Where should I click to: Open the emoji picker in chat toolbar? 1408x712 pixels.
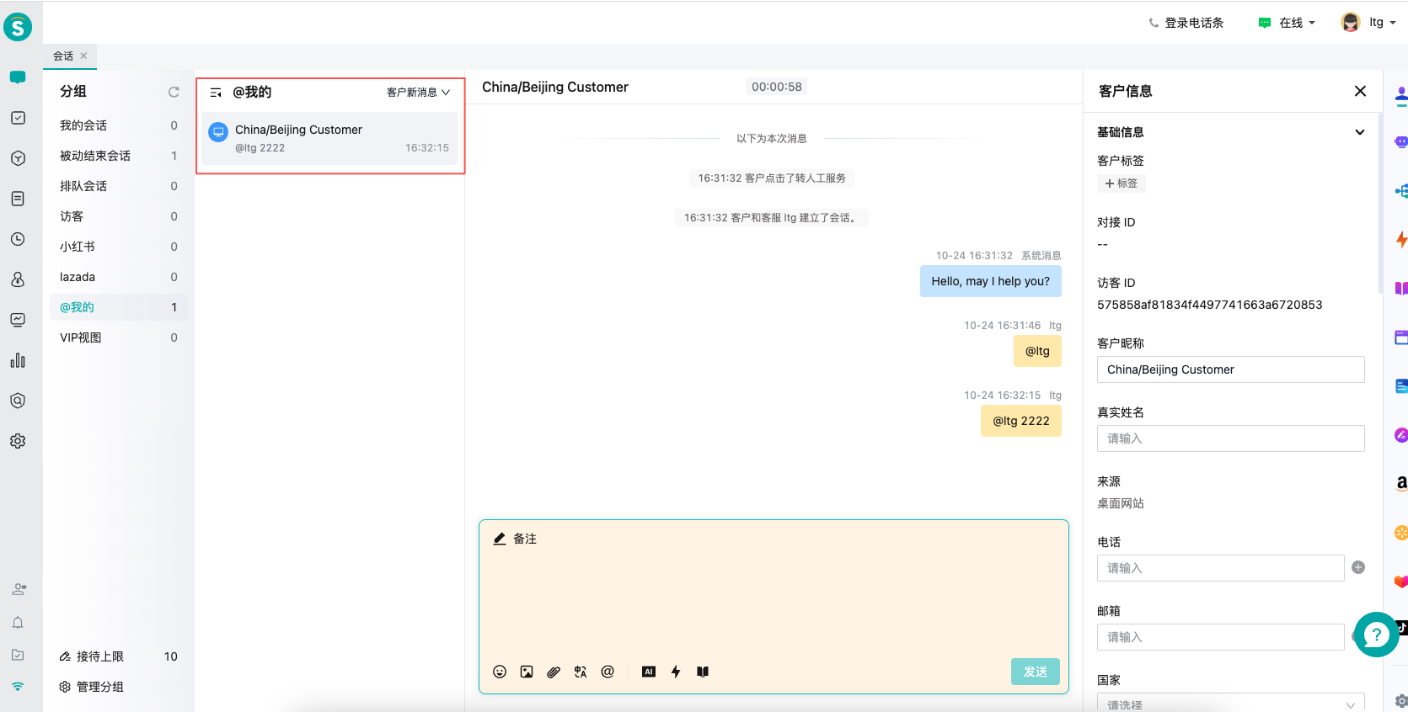[x=500, y=672]
